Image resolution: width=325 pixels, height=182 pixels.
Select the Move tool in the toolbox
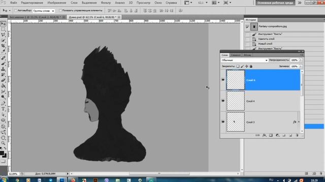3,24
